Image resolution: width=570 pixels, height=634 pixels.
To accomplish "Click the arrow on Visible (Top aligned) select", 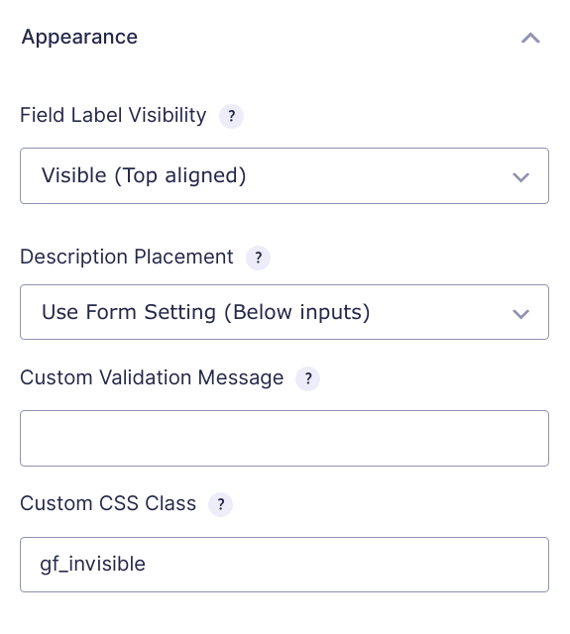I will coord(520,177).
